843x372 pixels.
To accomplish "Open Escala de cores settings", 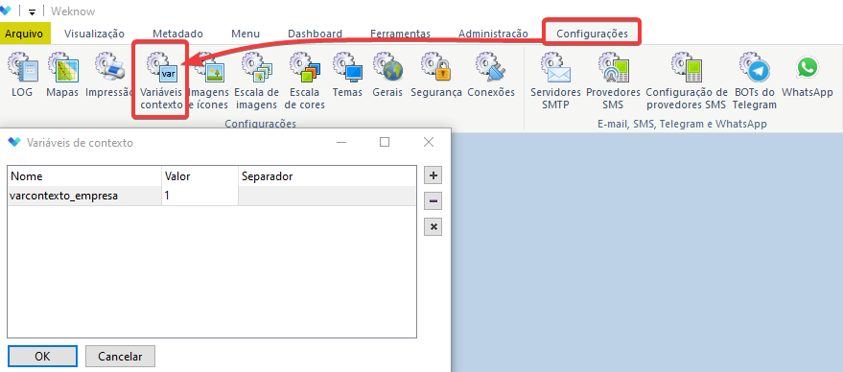I will pyautogui.click(x=304, y=81).
